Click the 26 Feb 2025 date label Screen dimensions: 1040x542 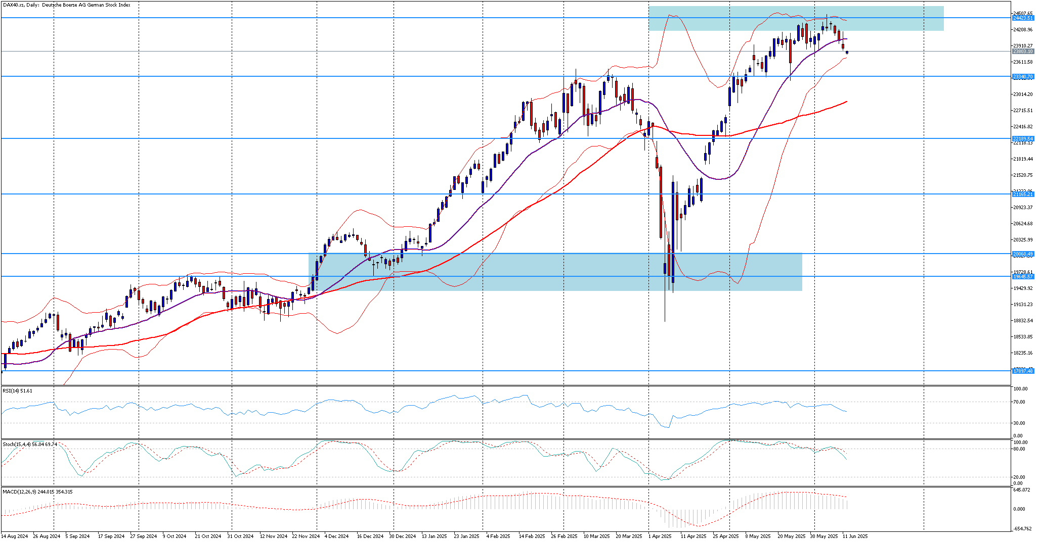point(564,536)
